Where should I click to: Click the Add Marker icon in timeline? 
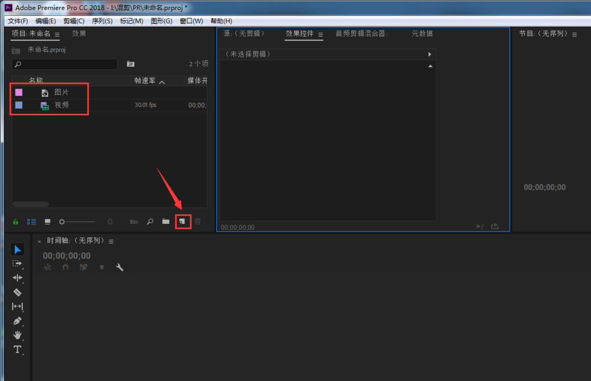102,267
